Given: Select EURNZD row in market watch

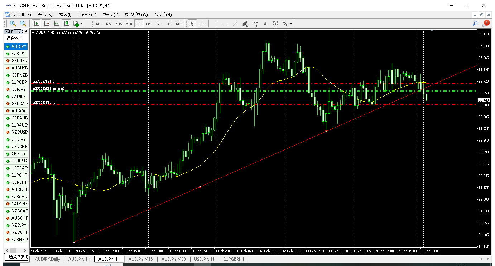Looking at the screenshot, I should tap(16, 240).
